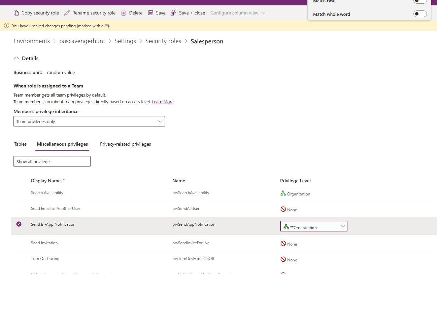Click the None privilege icon for Send Invitation
Screen dimensions: 437x329
tap(283, 243)
